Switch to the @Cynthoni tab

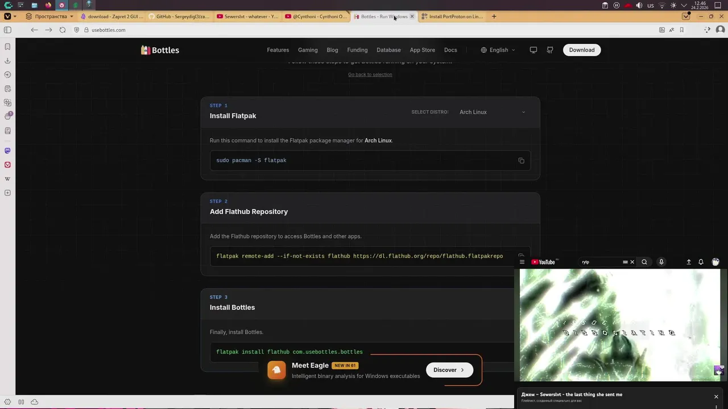[x=316, y=16]
